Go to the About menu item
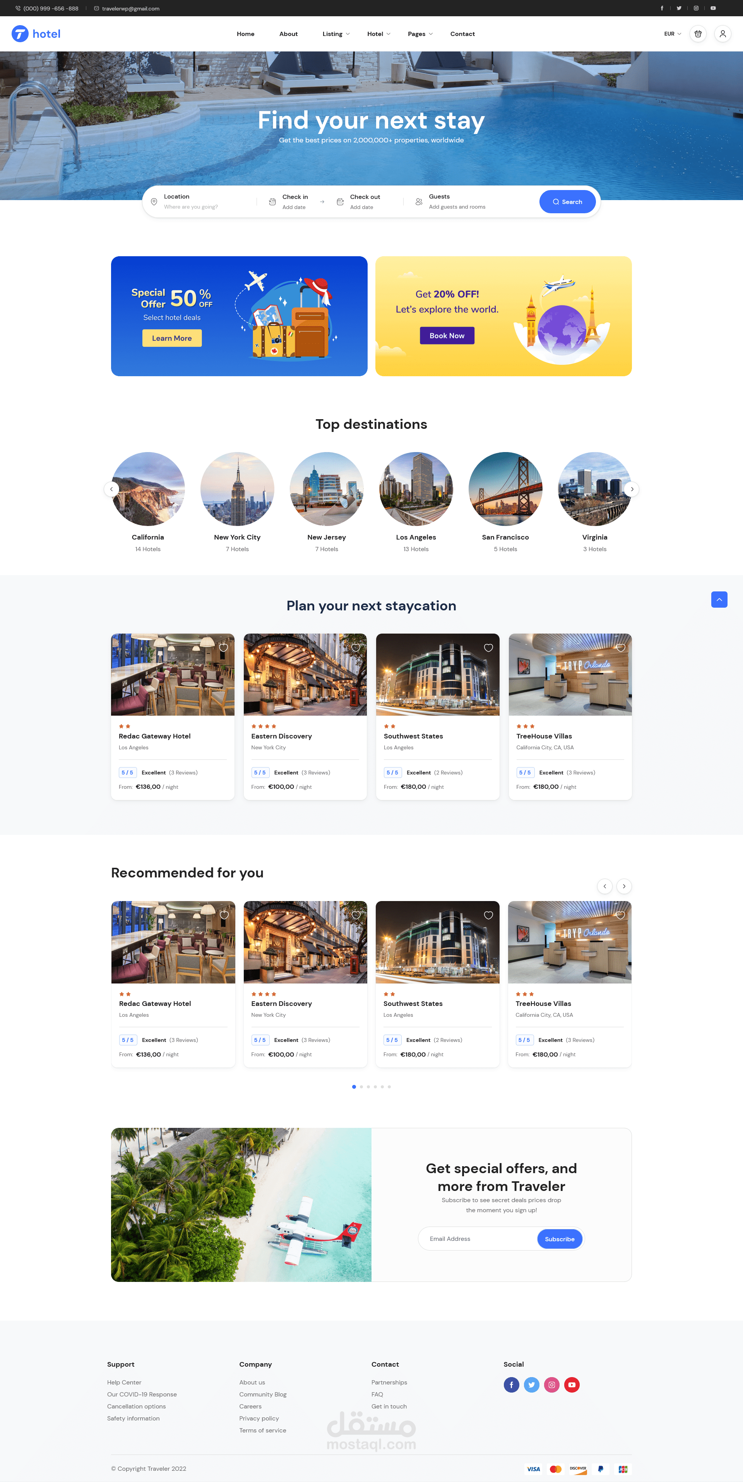 (x=288, y=34)
